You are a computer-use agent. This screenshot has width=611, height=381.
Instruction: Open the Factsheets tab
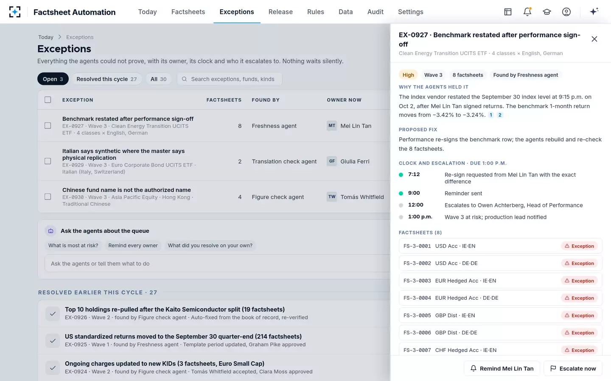[x=188, y=12]
